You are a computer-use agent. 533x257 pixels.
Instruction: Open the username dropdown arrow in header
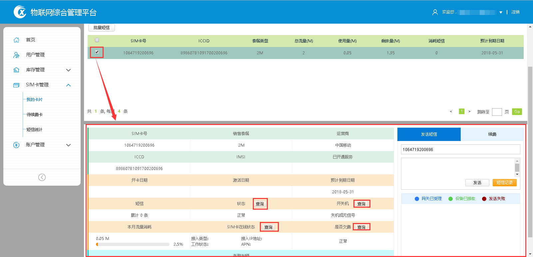pos(501,12)
